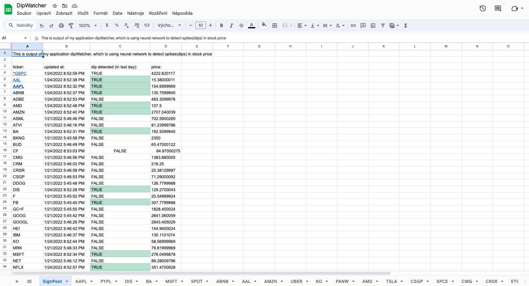Click the Undo icon in toolbar

tap(42, 26)
